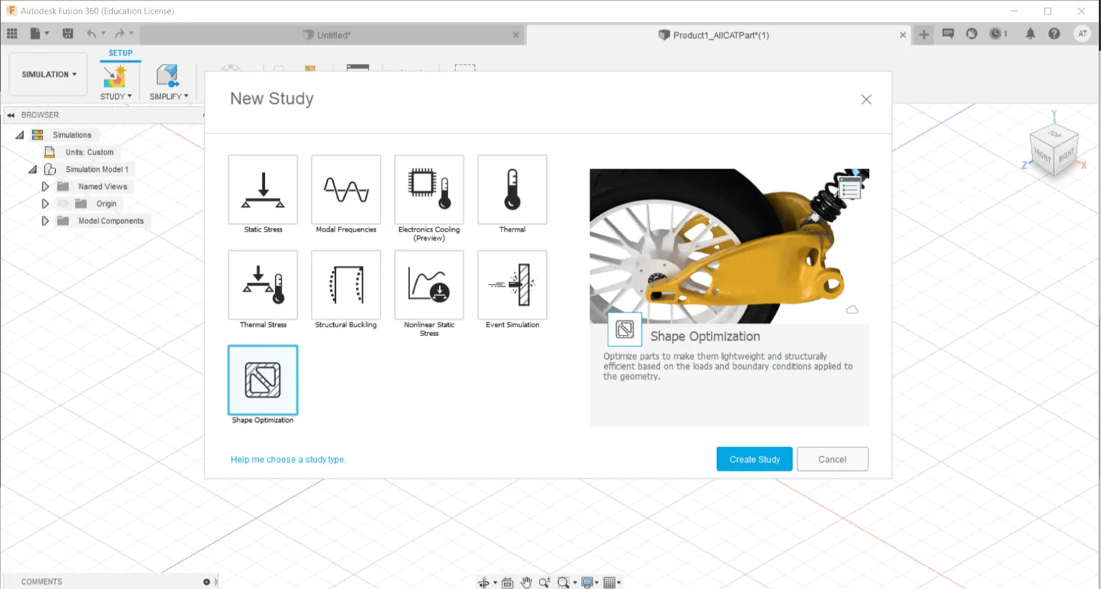1101x589 pixels.
Task: Switch to the SETUP ribbon tab
Action: 120,53
